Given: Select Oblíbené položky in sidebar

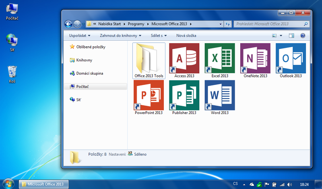Looking at the screenshot, I should 91,47.
